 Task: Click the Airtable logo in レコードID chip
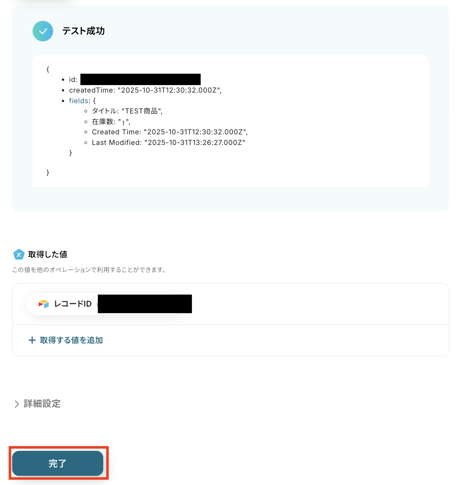click(44, 304)
